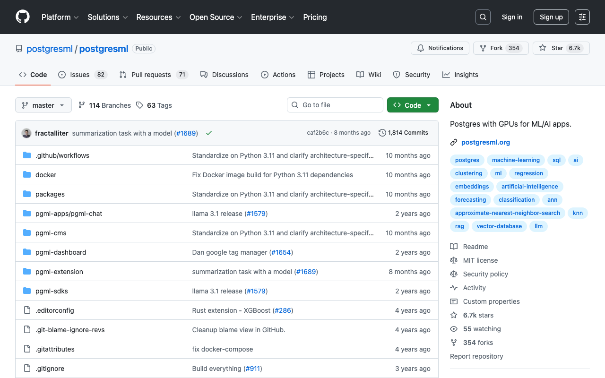This screenshot has height=378, width=605.
Task: Open the postgresml.org website link
Action: pyautogui.click(x=485, y=142)
